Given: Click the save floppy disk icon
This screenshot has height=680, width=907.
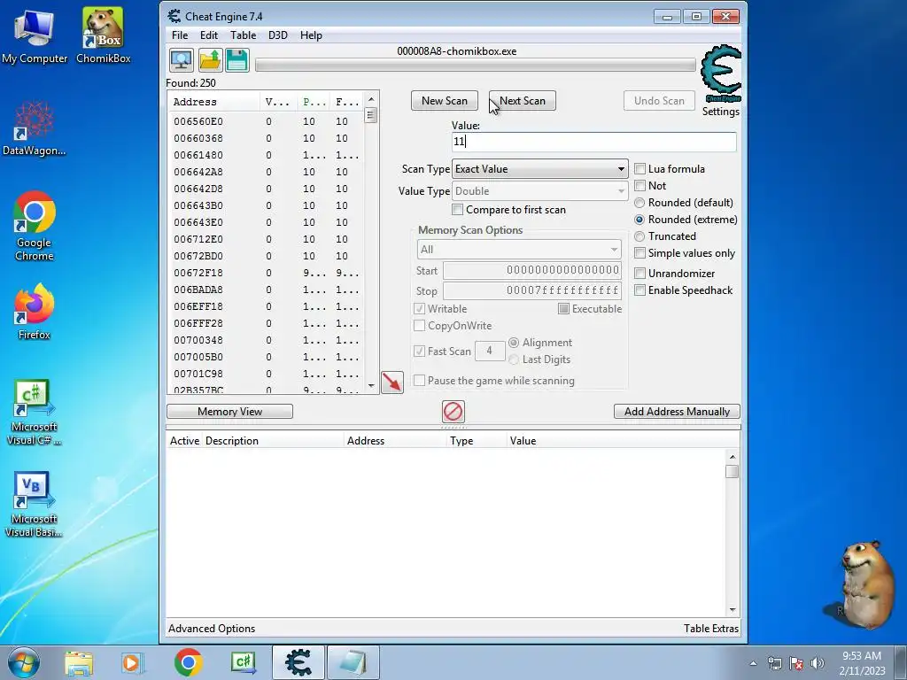Looking at the screenshot, I should tap(237, 60).
